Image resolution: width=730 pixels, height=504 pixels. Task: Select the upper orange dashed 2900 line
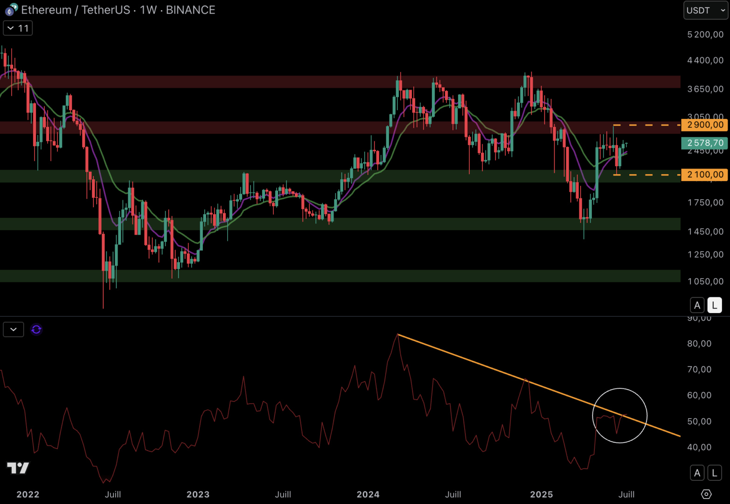click(647, 125)
